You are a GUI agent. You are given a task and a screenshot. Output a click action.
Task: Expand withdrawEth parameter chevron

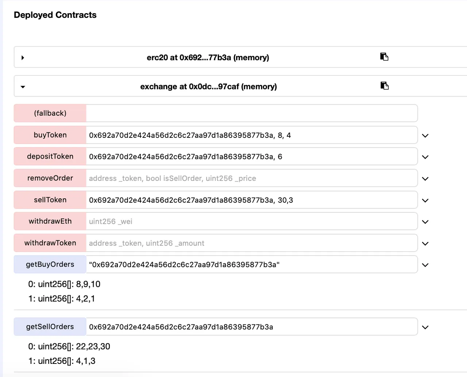coord(425,222)
